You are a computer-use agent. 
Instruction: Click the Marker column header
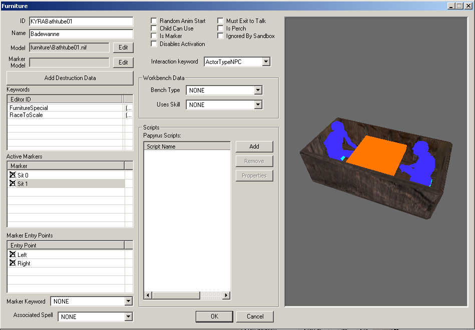coord(66,166)
